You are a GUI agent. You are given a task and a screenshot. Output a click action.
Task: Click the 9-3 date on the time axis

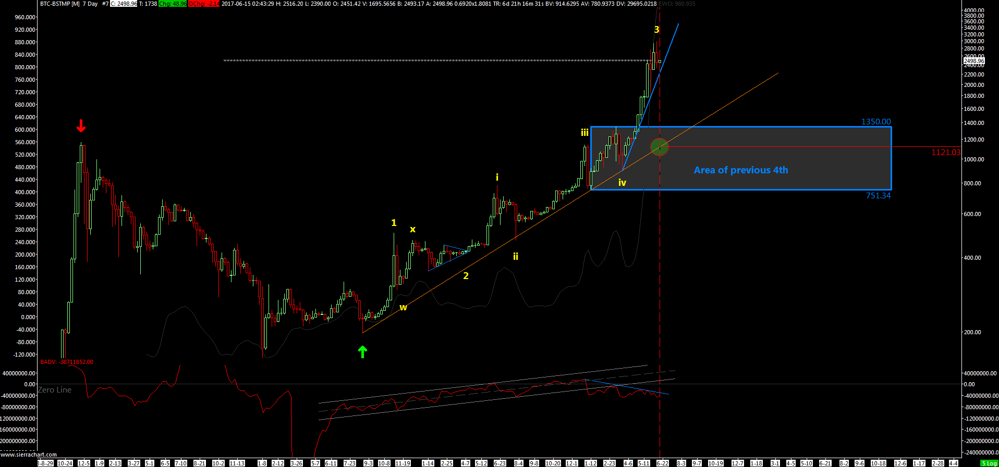[368, 463]
